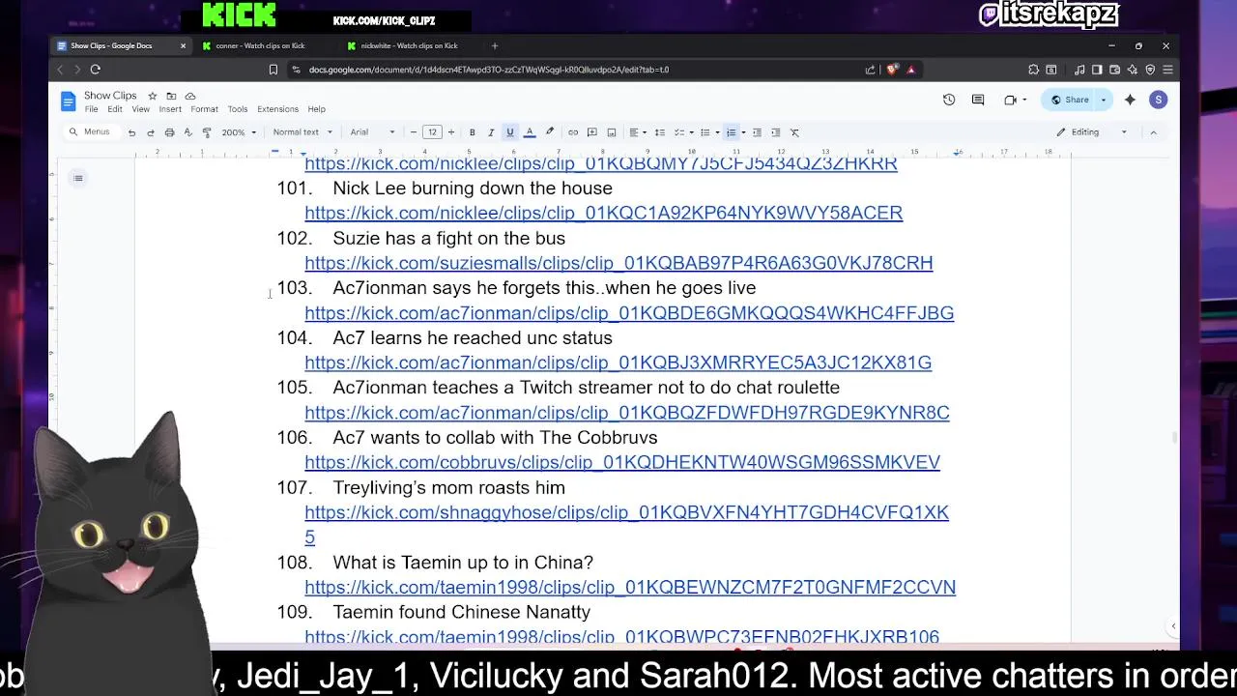Open line and paragraph spacing
This screenshot has height=696, width=1237.
point(659,132)
